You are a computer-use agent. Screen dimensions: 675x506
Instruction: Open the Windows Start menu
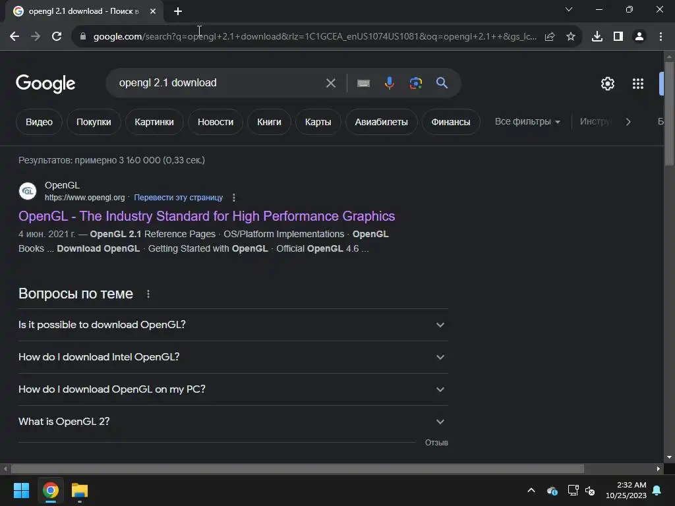(21, 490)
